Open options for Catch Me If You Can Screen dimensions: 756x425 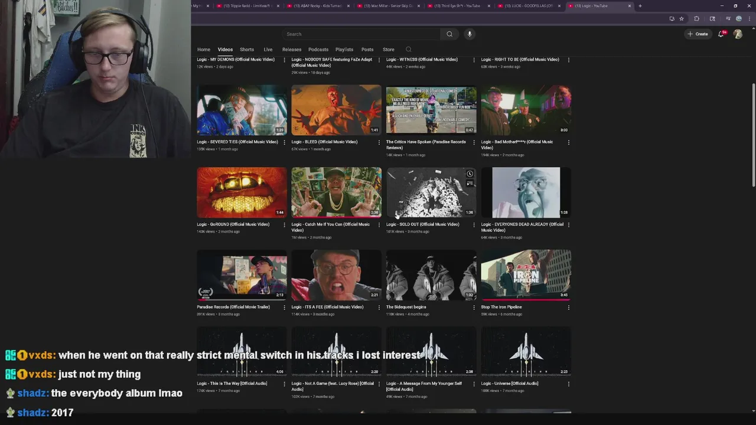pos(379,225)
